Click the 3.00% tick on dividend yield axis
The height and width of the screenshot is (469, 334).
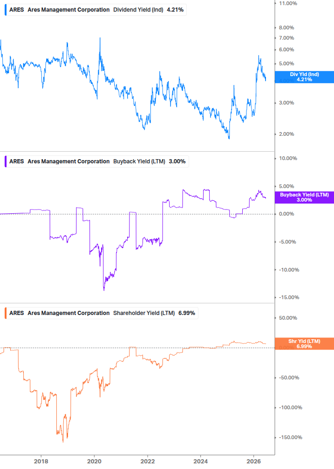click(286, 103)
